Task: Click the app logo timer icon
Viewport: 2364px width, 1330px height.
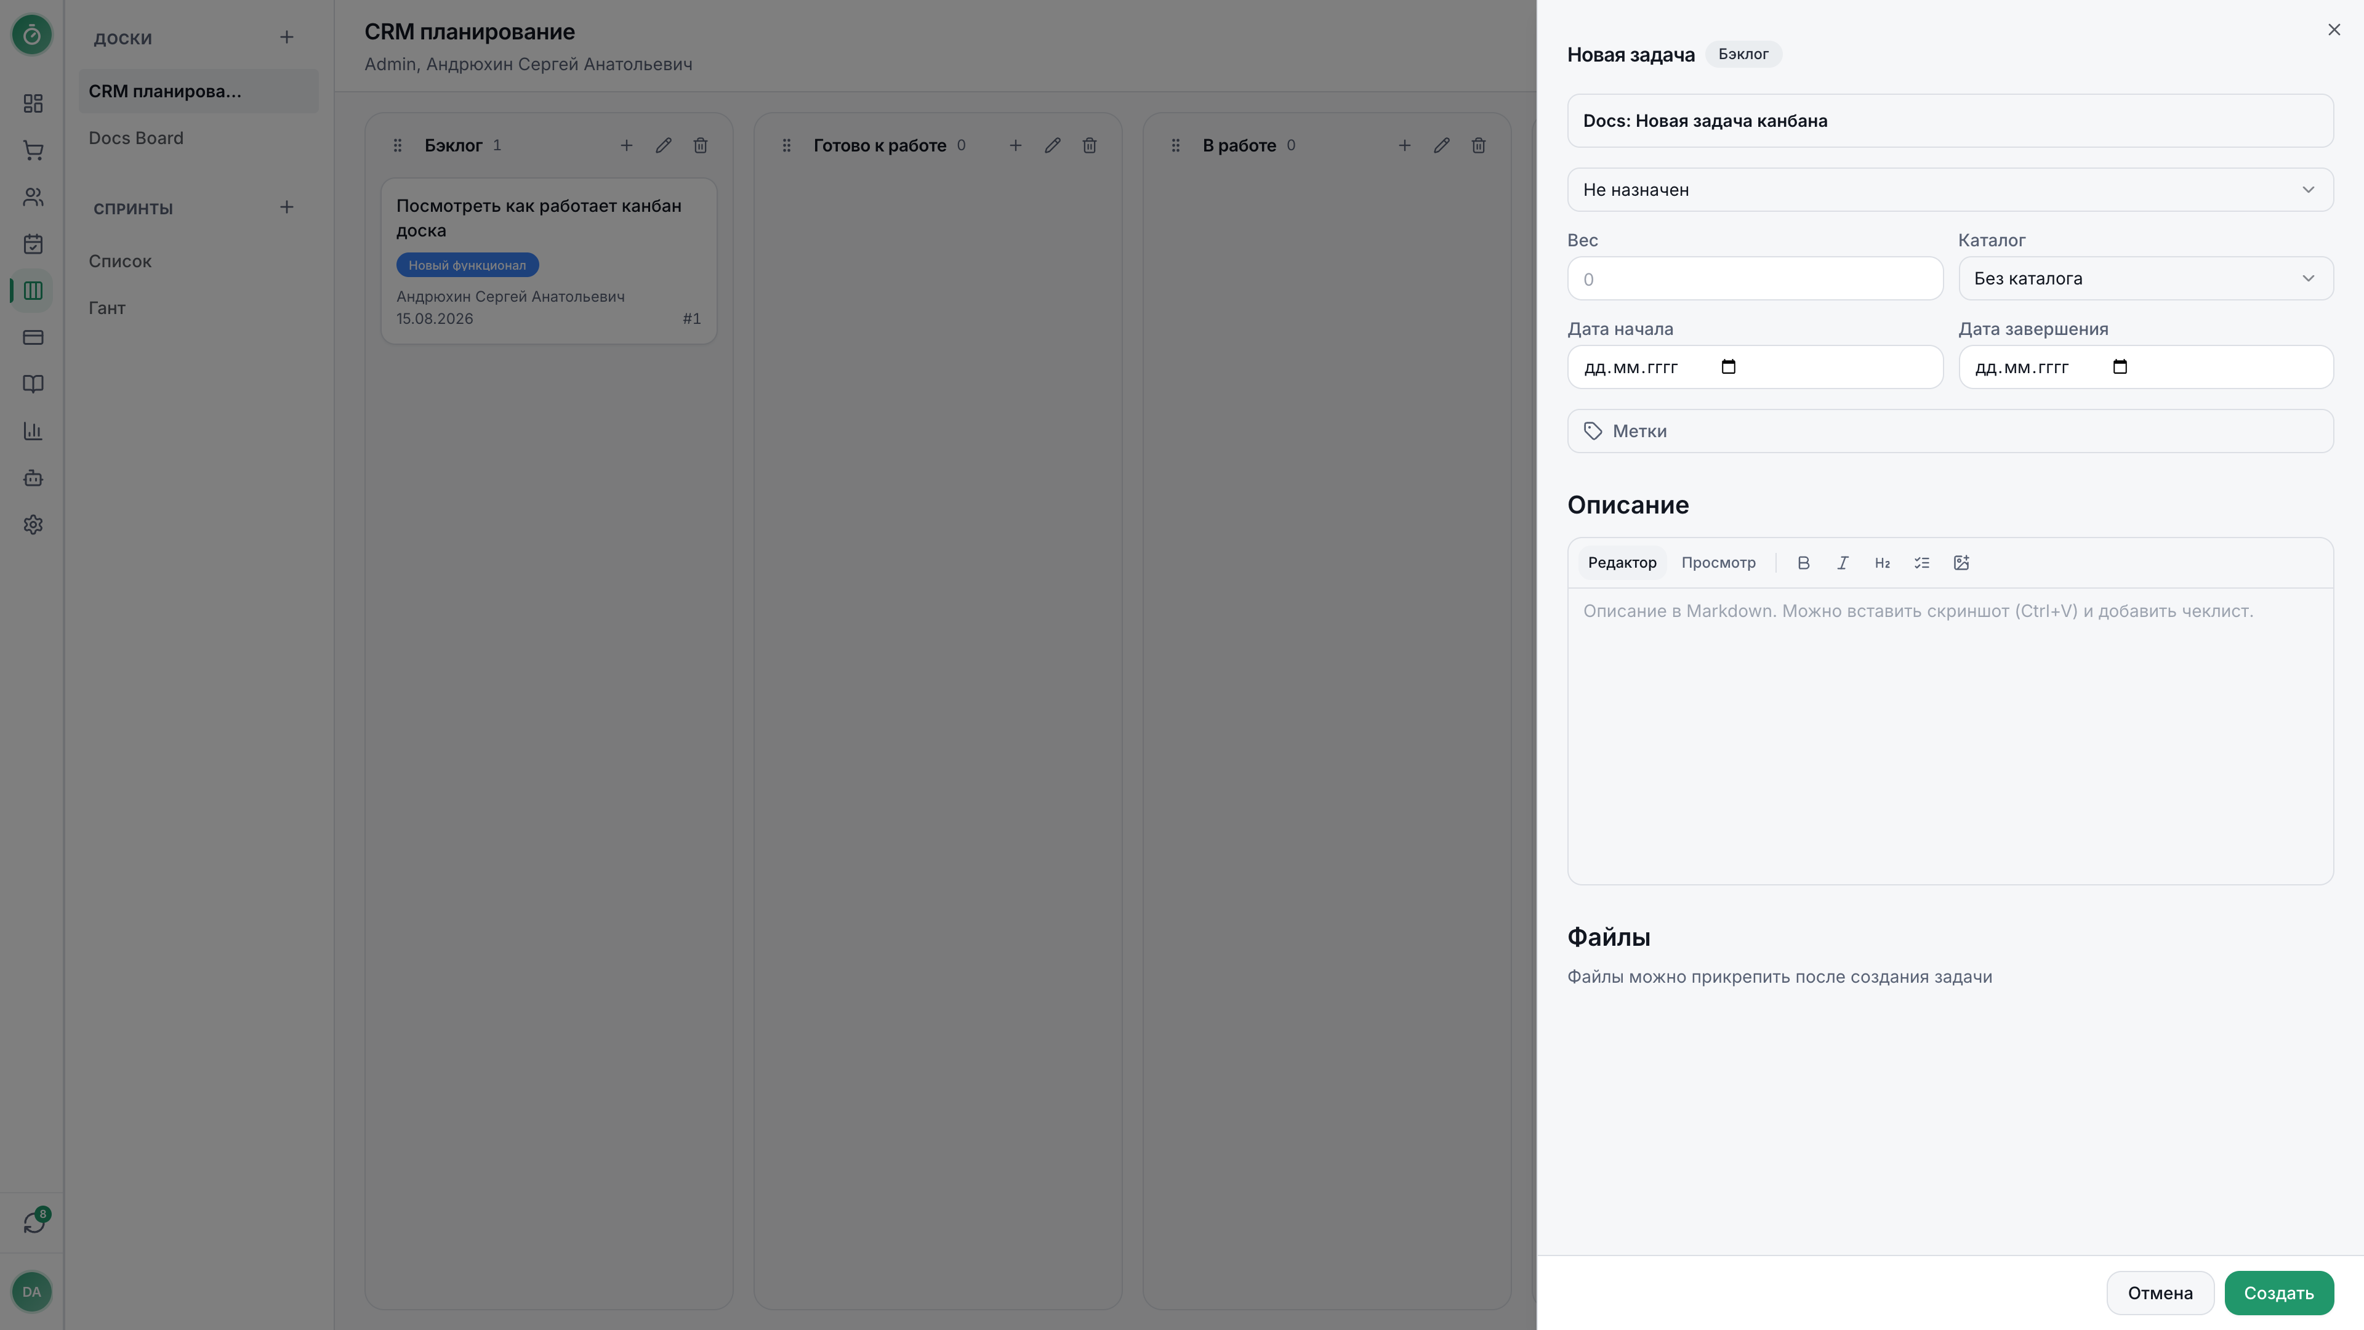Action: (x=32, y=35)
